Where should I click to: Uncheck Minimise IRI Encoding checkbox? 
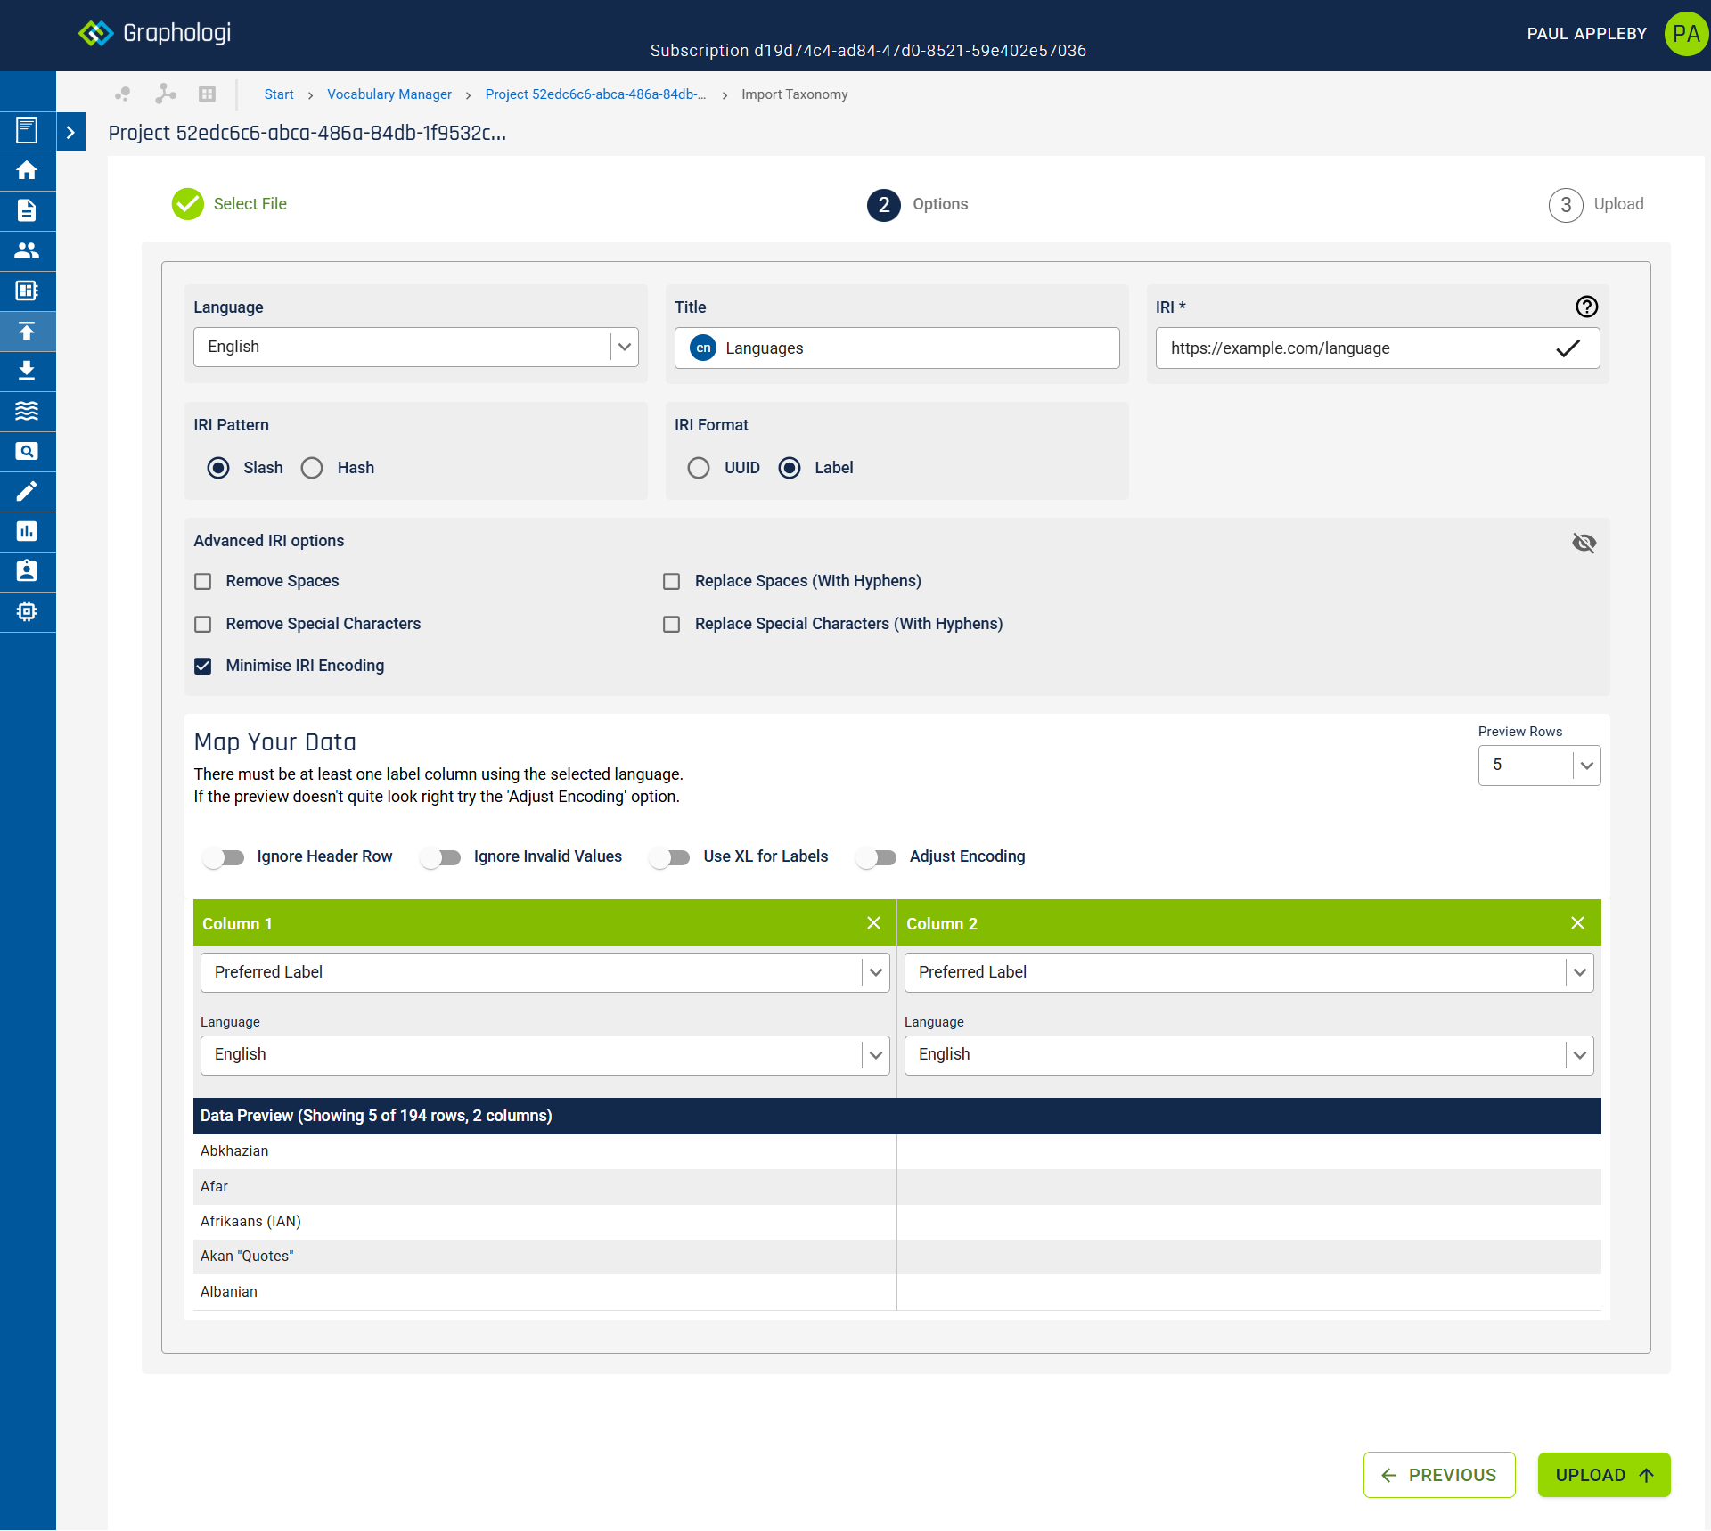click(x=203, y=667)
